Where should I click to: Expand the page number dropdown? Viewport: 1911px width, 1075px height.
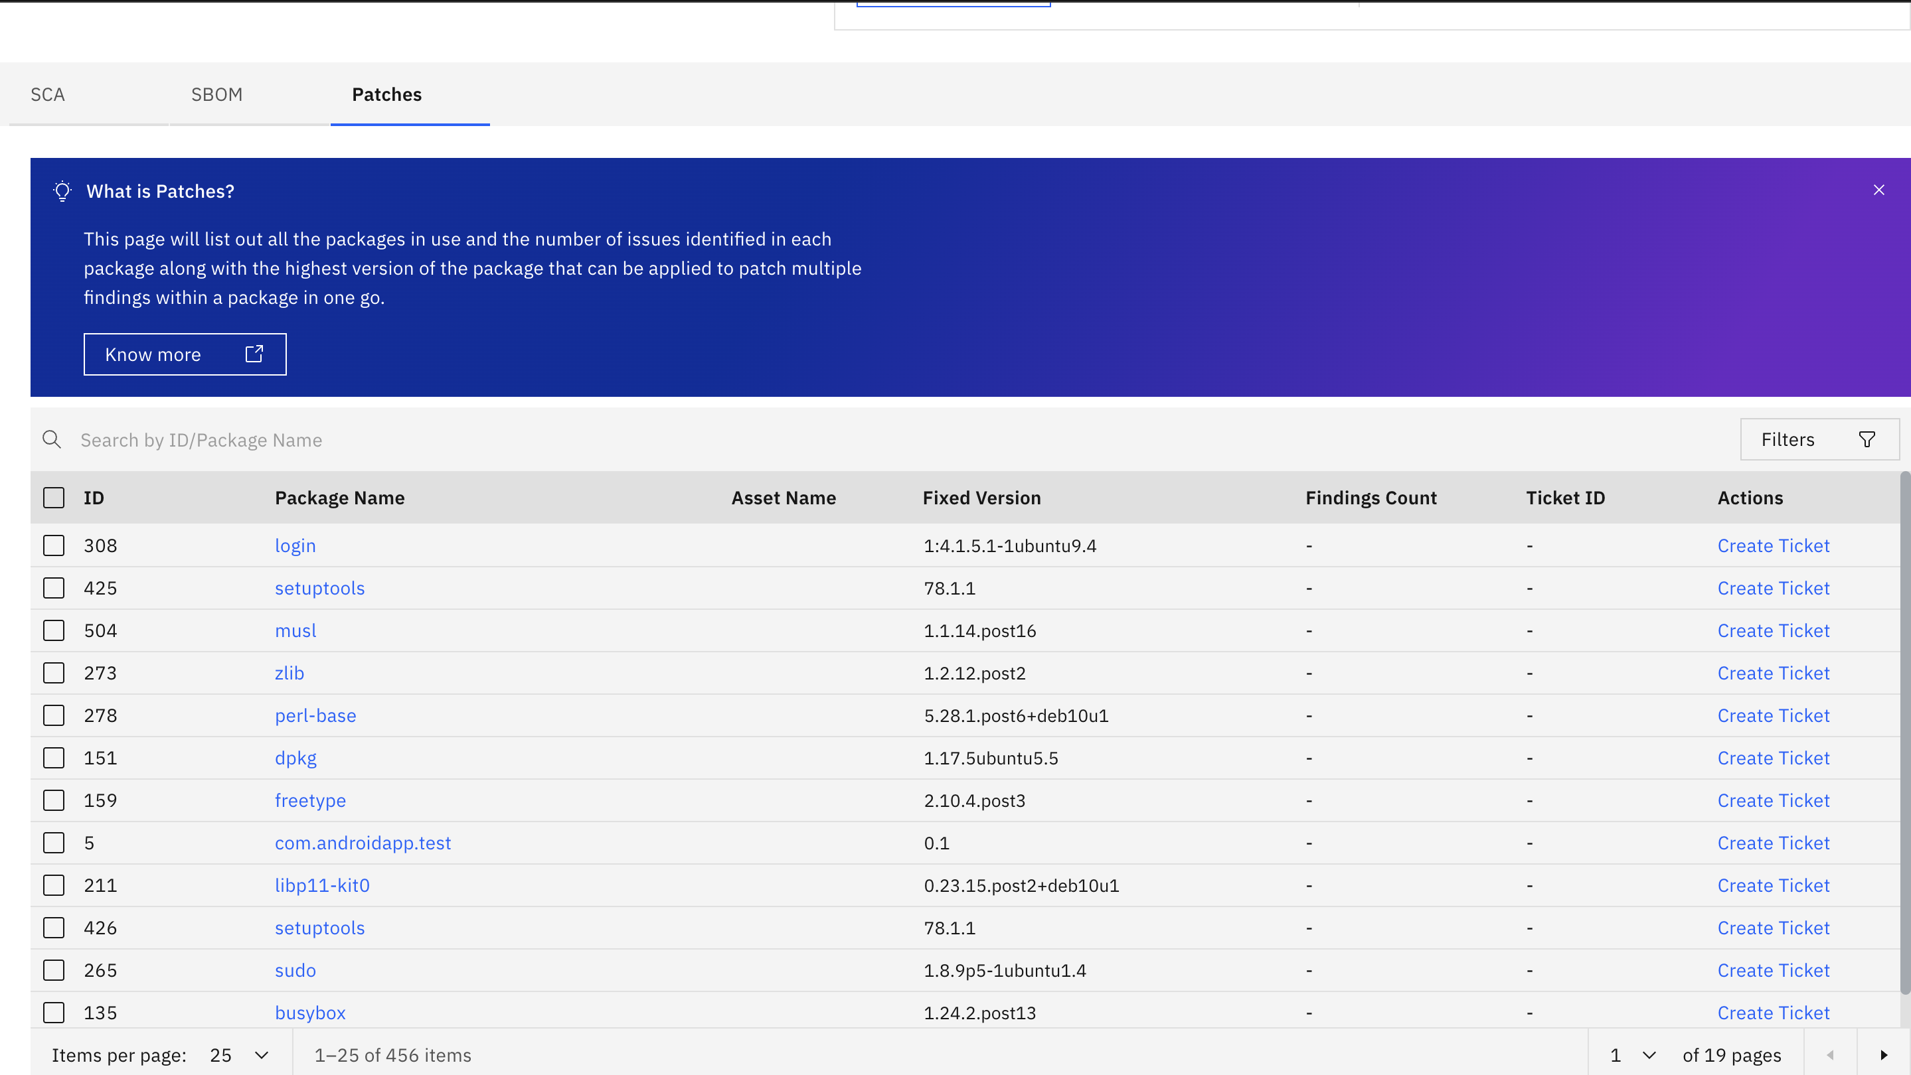coord(1633,1054)
